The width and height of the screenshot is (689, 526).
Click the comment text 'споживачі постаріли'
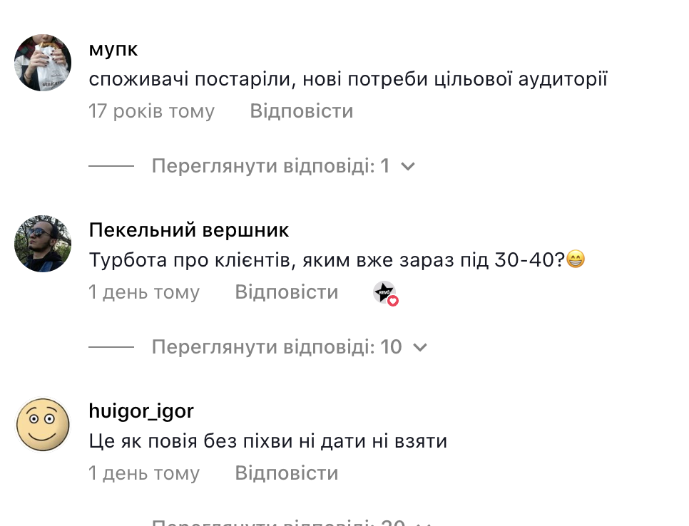(x=348, y=79)
